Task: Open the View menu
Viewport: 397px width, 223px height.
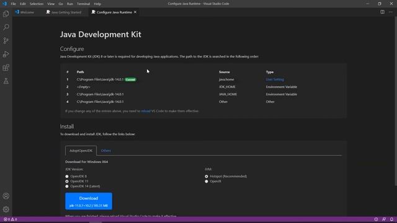Action: pyautogui.click(x=51, y=4)
